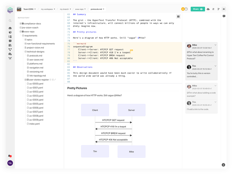Open the broadcast antenna icon in sidebar
Screen dimensions: 232x174
point(10,58)
